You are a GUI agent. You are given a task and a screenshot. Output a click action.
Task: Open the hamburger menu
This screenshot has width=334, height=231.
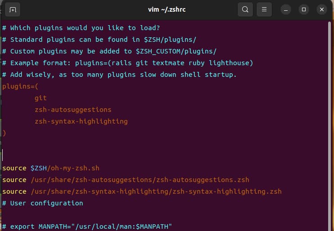tap(265, 9)
